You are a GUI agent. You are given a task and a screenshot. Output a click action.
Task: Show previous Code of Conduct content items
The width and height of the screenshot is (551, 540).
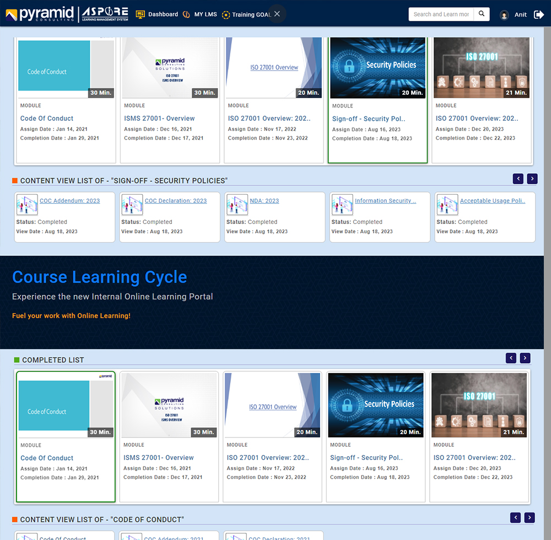coord(515,517)
